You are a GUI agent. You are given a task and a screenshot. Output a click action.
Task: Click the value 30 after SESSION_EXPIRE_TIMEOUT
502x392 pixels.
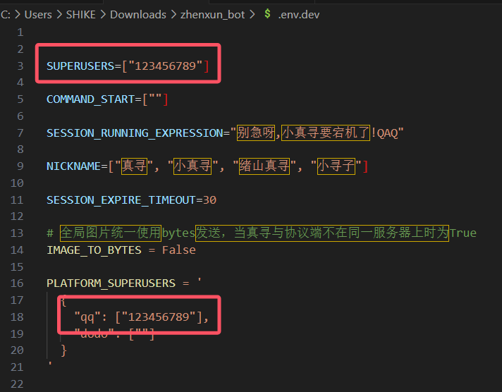(x=209, y=200)
